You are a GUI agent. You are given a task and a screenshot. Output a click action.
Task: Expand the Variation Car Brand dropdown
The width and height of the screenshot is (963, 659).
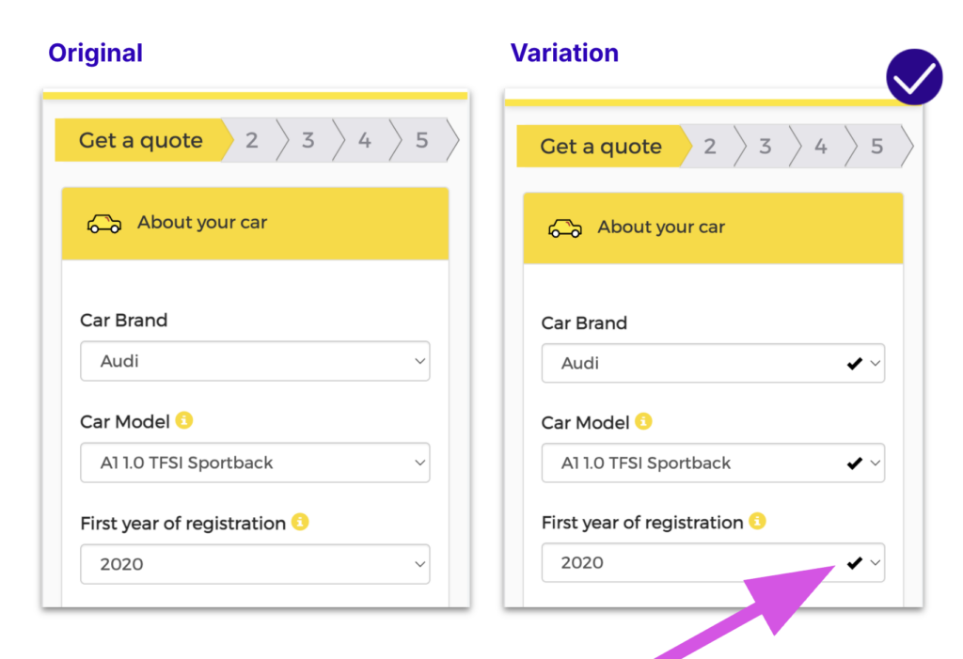(x=876, y=364)
